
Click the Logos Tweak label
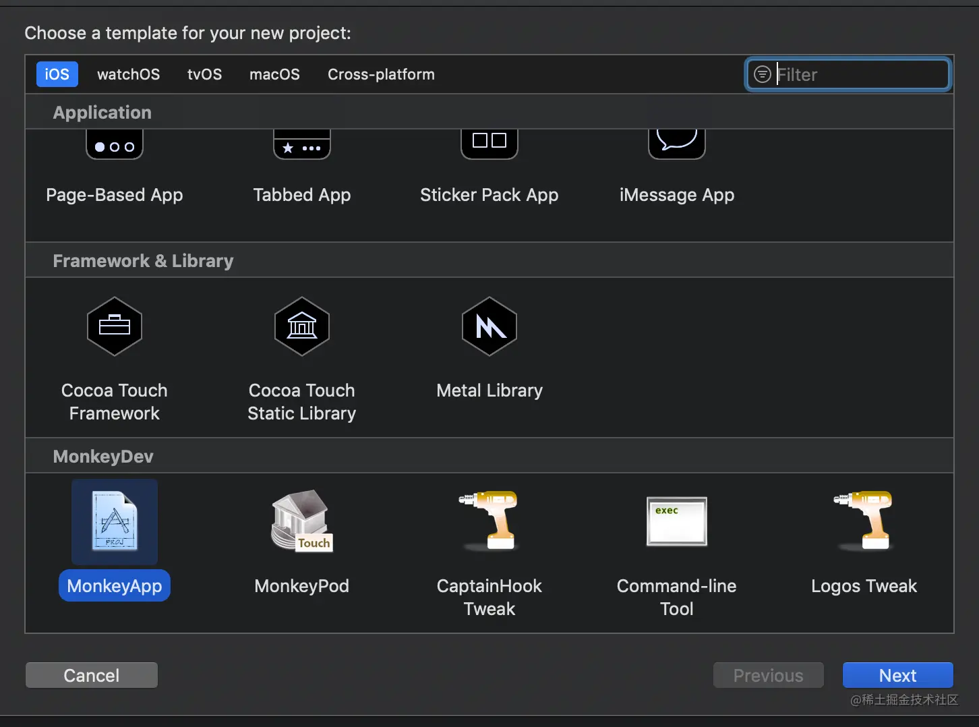864,586
